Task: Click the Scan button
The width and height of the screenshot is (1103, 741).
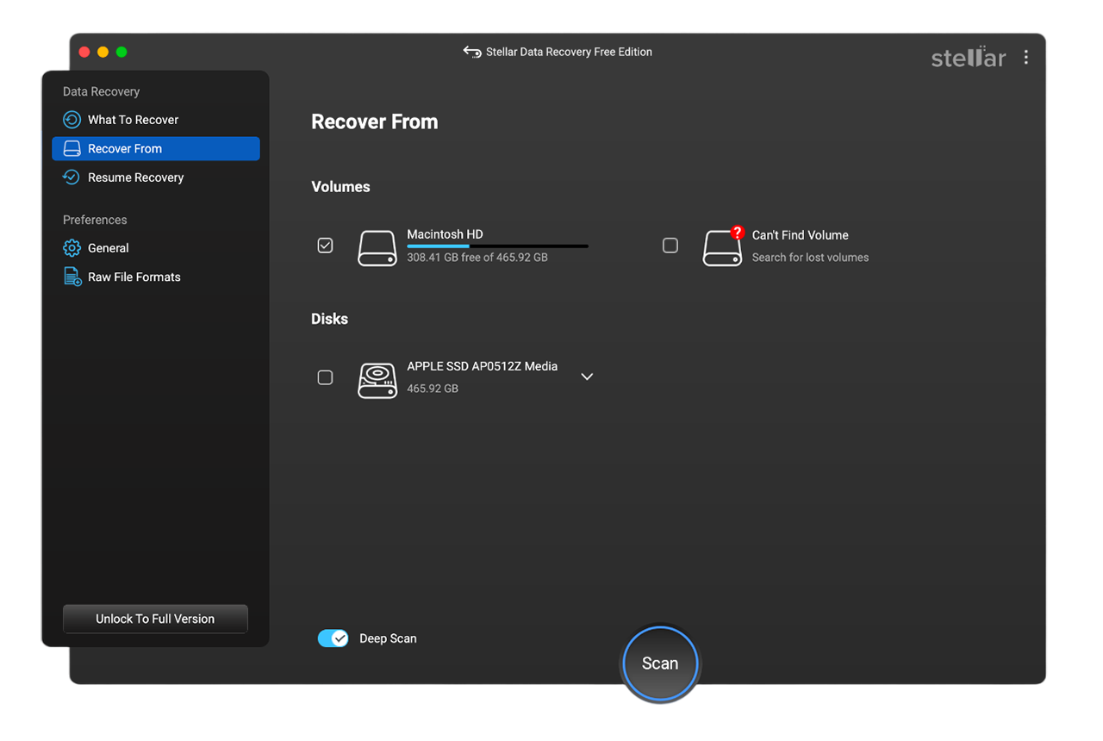Action: tap(660, 663)
